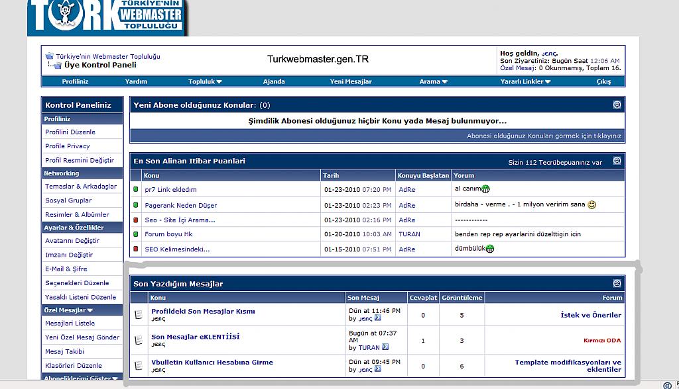Go to Avatarını Değiştir settings
Viewport: 679px width, 389px height.
(x=72, y=241)
